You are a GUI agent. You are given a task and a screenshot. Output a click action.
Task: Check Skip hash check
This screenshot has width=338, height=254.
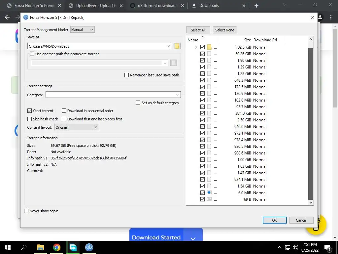click(29, 119)
